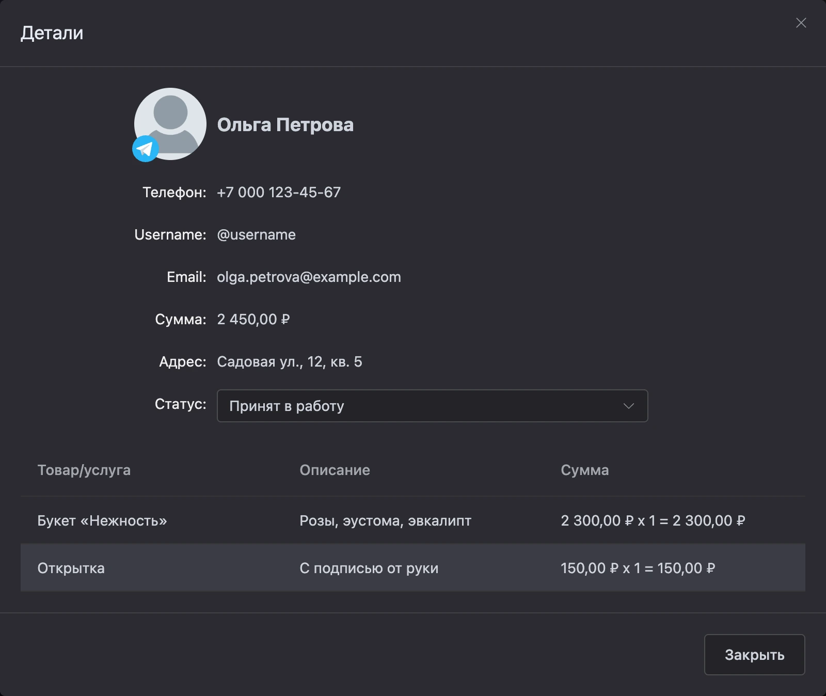The width and height of the screenshot is (826, 696).
Task: Select the Открытка row
Action: click(x=413, y=568)
